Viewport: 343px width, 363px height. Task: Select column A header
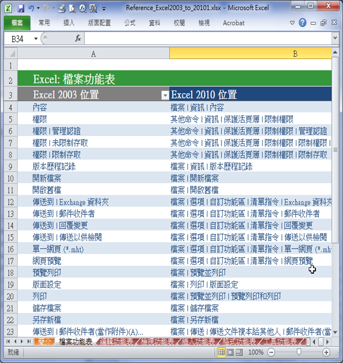(93, 53)
